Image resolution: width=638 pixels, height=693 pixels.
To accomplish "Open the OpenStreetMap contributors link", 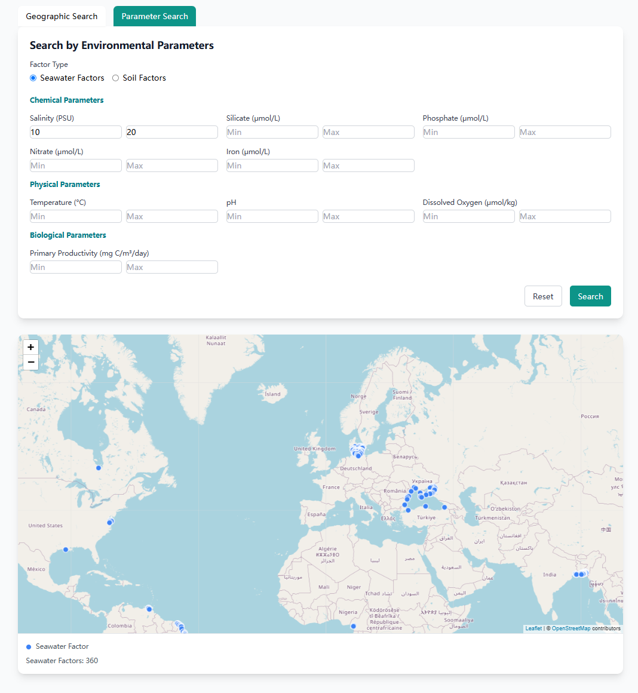I will tap(571, 628).
